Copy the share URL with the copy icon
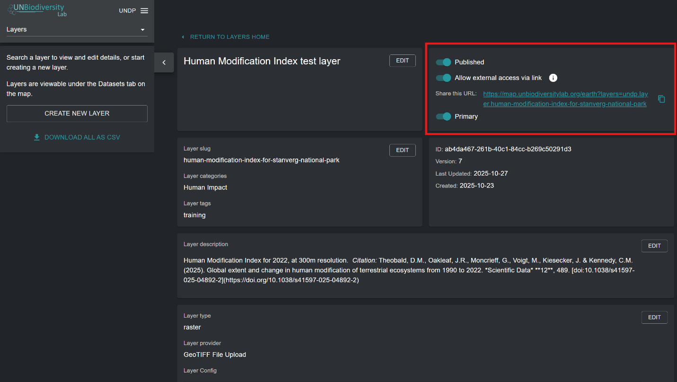 tap(661, 99)
